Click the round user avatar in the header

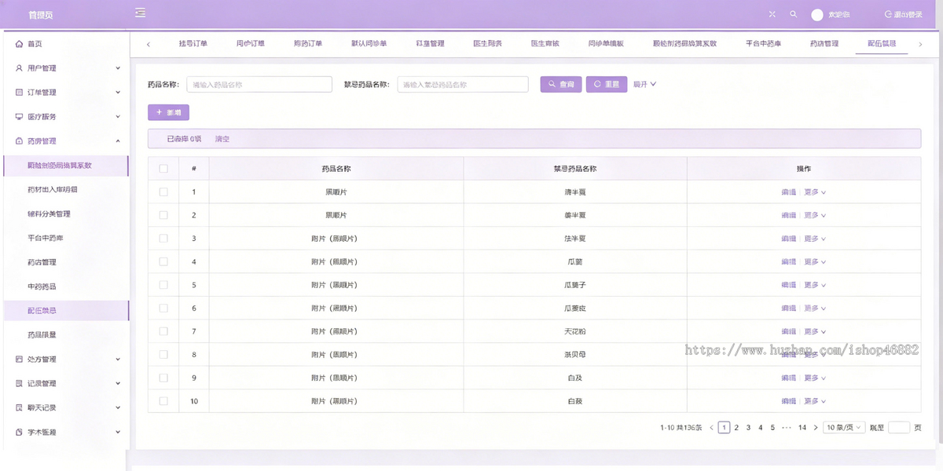[817, 15]
